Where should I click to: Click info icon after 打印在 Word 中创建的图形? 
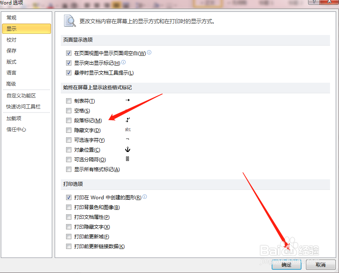[145, 196]
